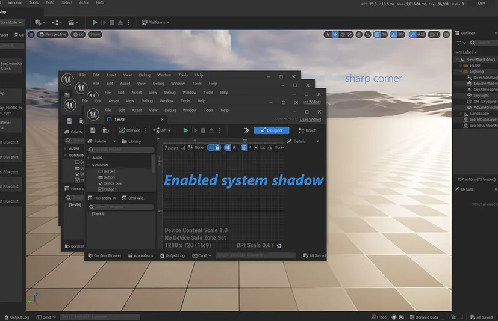Viewport: 498px width, 321px height.
Task: Open the Actor menu in main editor
Action: (x=84, y=2)
